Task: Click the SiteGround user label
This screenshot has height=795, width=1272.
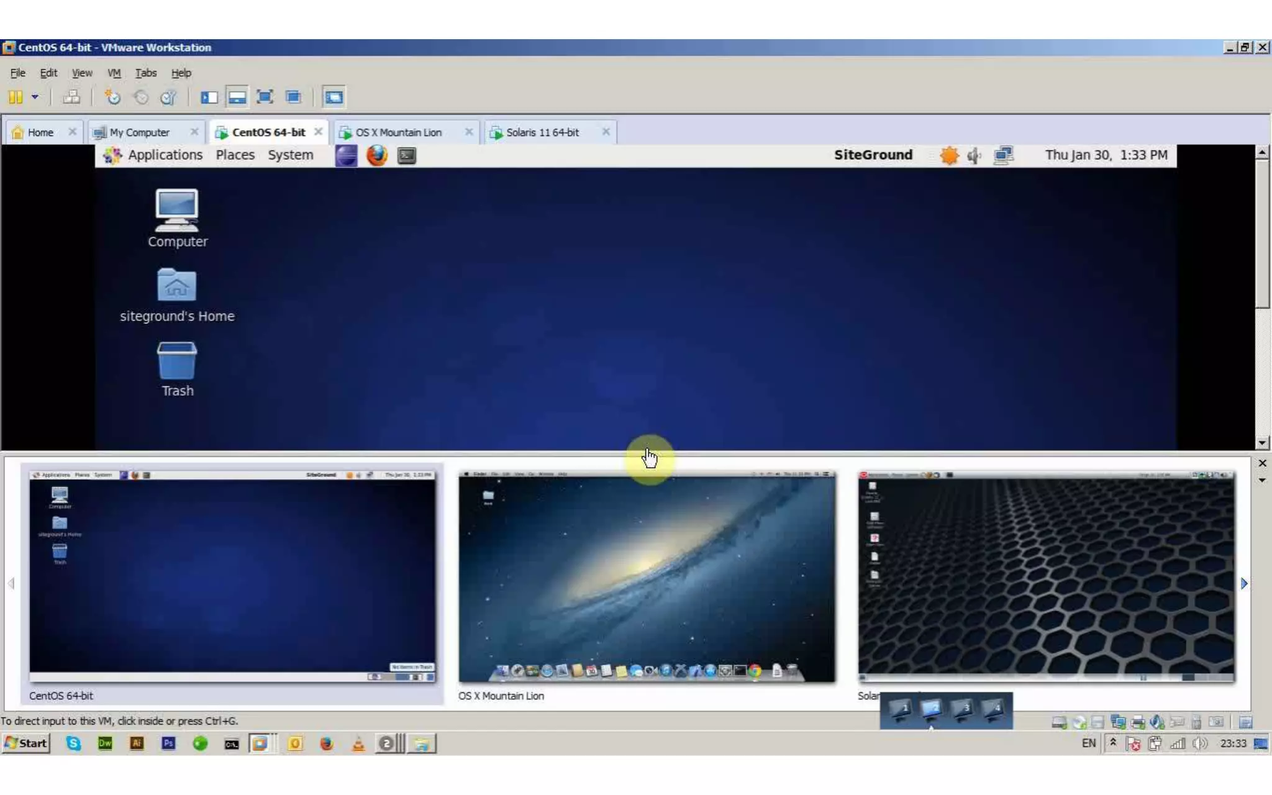Action: (873, 155)
